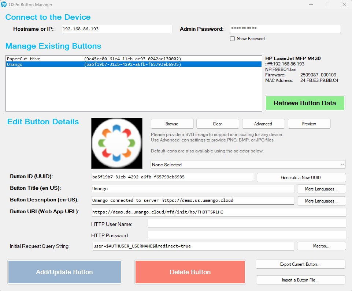Click the HP logo icon in title bar

4,4
